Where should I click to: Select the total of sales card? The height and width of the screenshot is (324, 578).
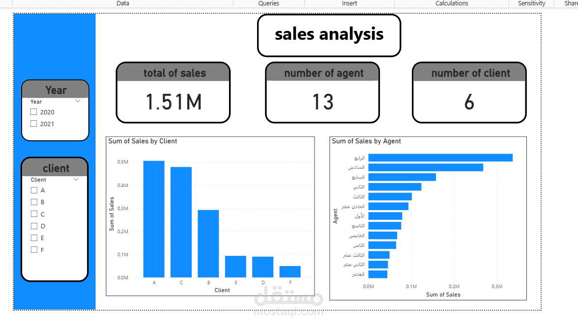click(x=173, y=92)
